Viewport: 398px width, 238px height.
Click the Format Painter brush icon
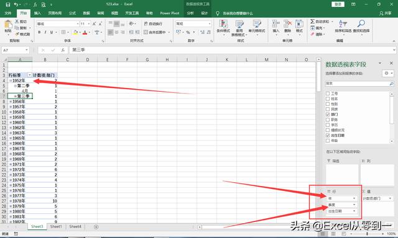17,33
